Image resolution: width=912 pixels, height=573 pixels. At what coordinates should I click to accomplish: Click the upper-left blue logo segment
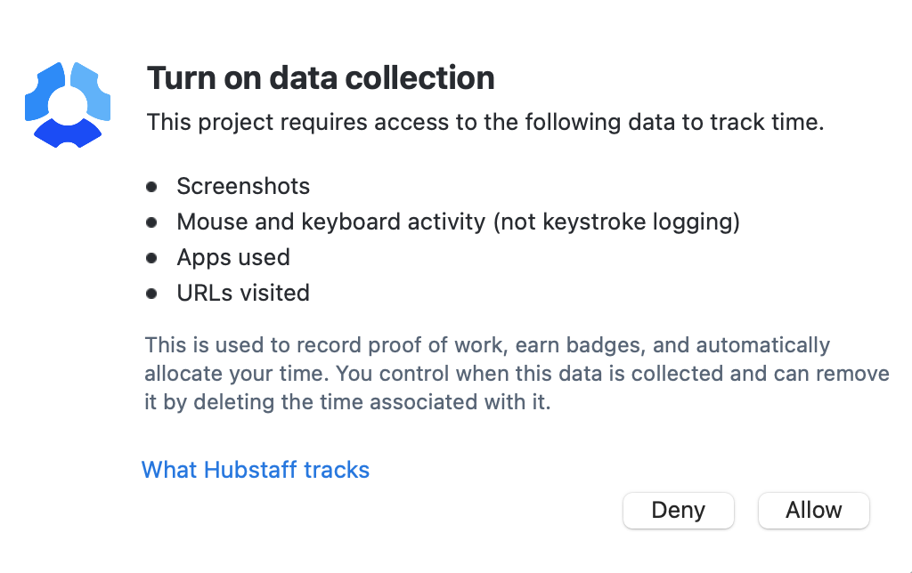pyautogui.click(x=45, y=91)
